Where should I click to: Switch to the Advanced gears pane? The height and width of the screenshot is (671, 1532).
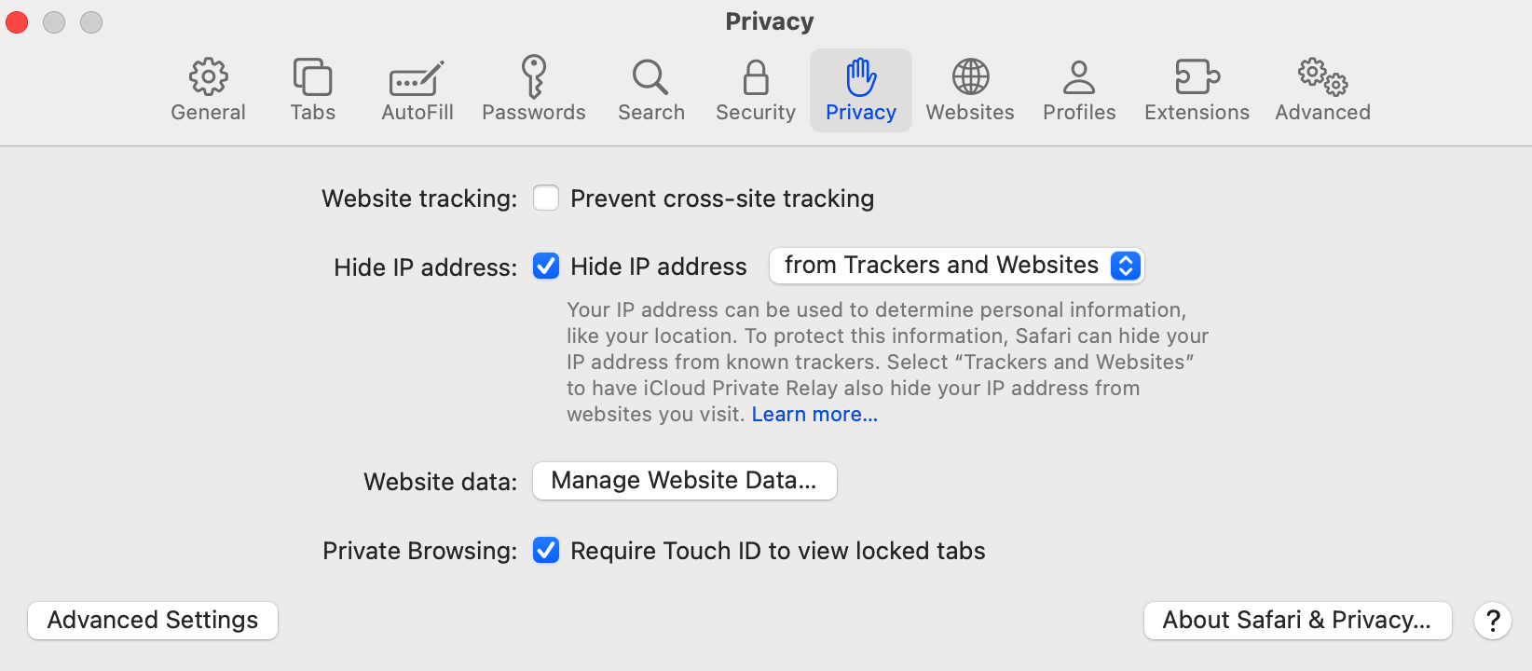click(1322, 90)
